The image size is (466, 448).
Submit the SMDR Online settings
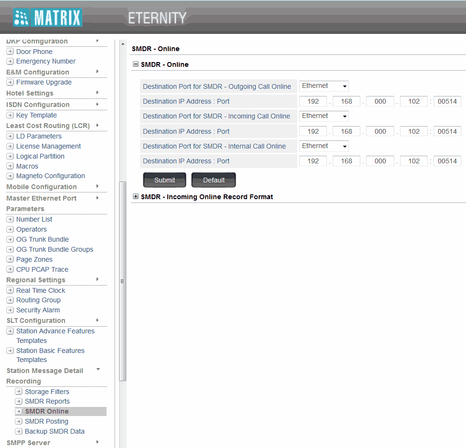[x=164, y=180]
